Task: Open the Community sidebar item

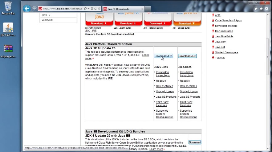Action: 47,20
